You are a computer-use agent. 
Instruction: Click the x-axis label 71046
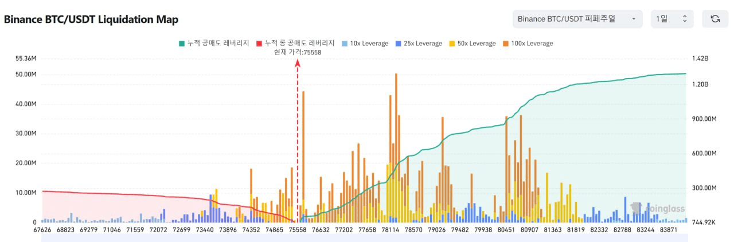tap(111, 229)
